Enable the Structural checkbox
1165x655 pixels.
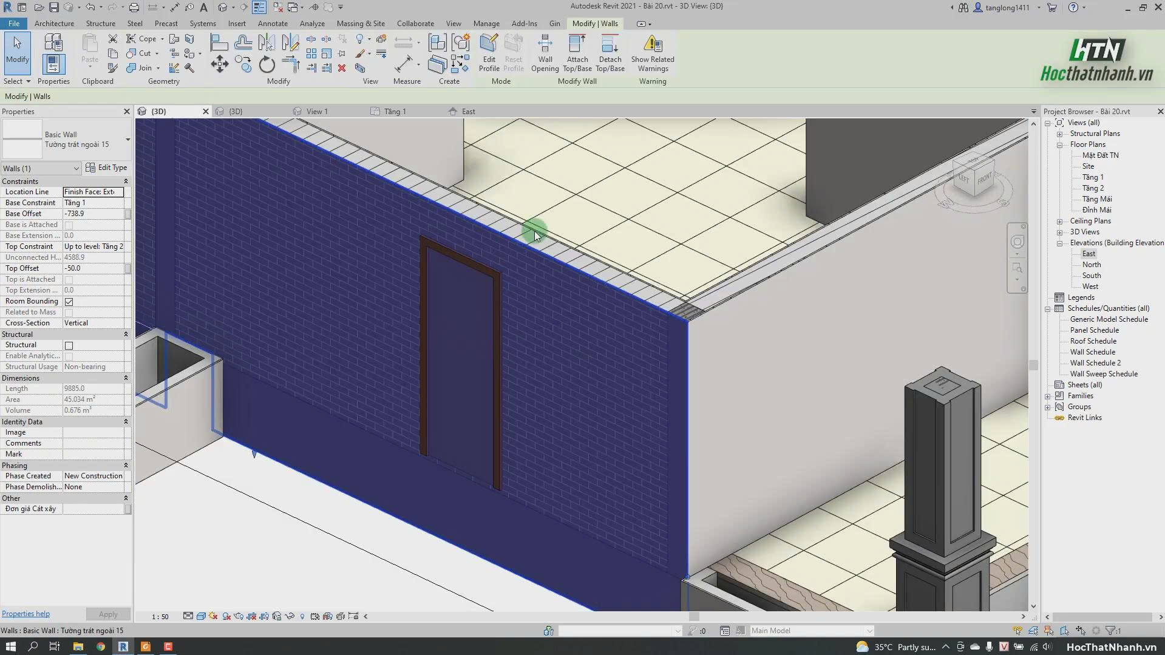69,345
